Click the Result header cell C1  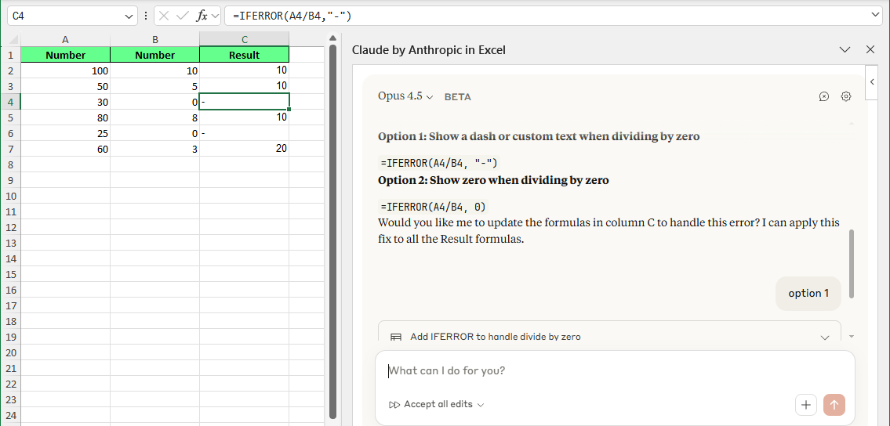(244, 55)
